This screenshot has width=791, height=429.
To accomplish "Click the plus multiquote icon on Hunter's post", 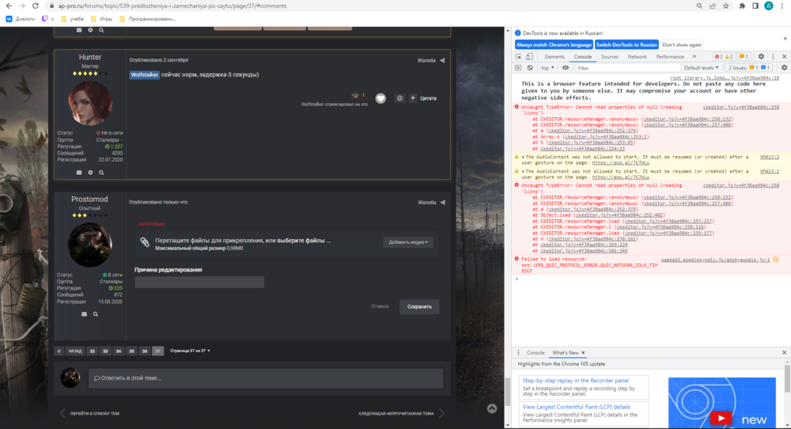I will pyautogui.click(x=413, y=98).
